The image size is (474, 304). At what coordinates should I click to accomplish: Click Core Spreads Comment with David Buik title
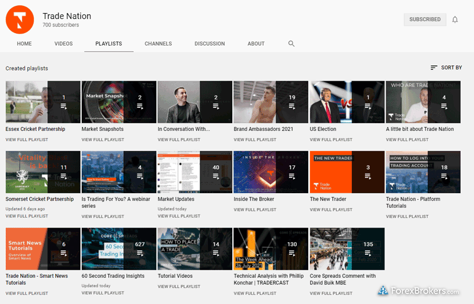(343, 279)
